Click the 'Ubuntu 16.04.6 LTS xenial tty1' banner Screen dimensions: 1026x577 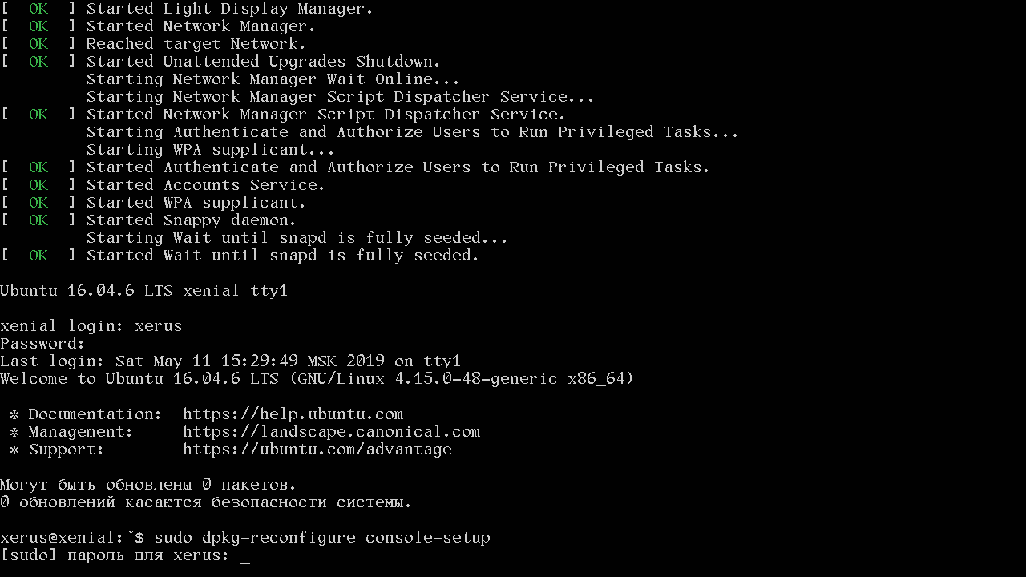pos(143,291)
